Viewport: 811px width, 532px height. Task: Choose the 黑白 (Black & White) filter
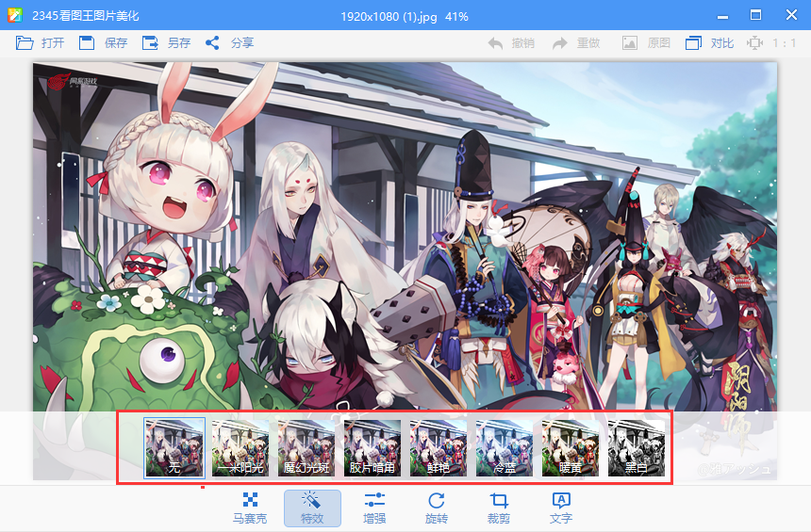637,447
